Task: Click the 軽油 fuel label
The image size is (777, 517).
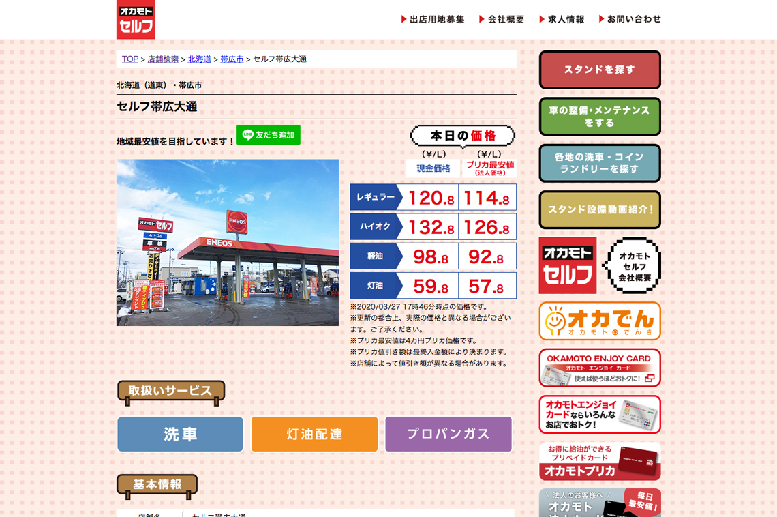Action: [x=375, y=256]
